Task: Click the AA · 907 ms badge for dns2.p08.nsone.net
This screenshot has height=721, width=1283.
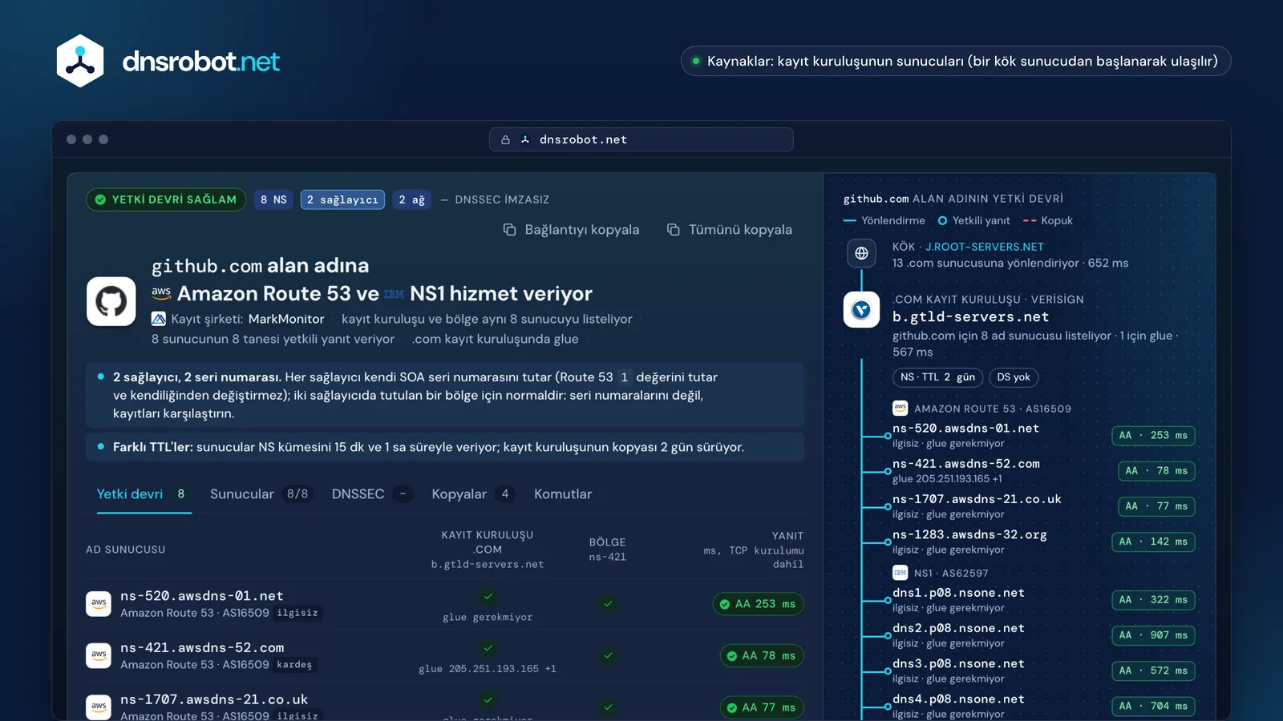Action: 1153,635
